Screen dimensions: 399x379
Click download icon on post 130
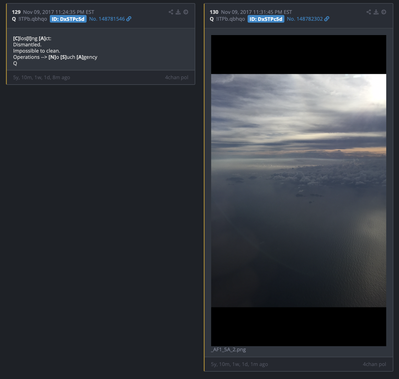(376, 12)
